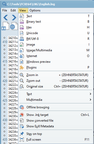Choose the Binary text view icon

point(22,22)
